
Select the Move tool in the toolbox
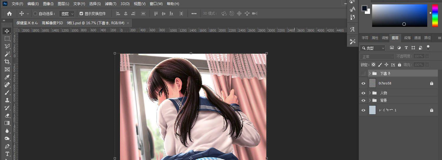[x=7, y=31]
